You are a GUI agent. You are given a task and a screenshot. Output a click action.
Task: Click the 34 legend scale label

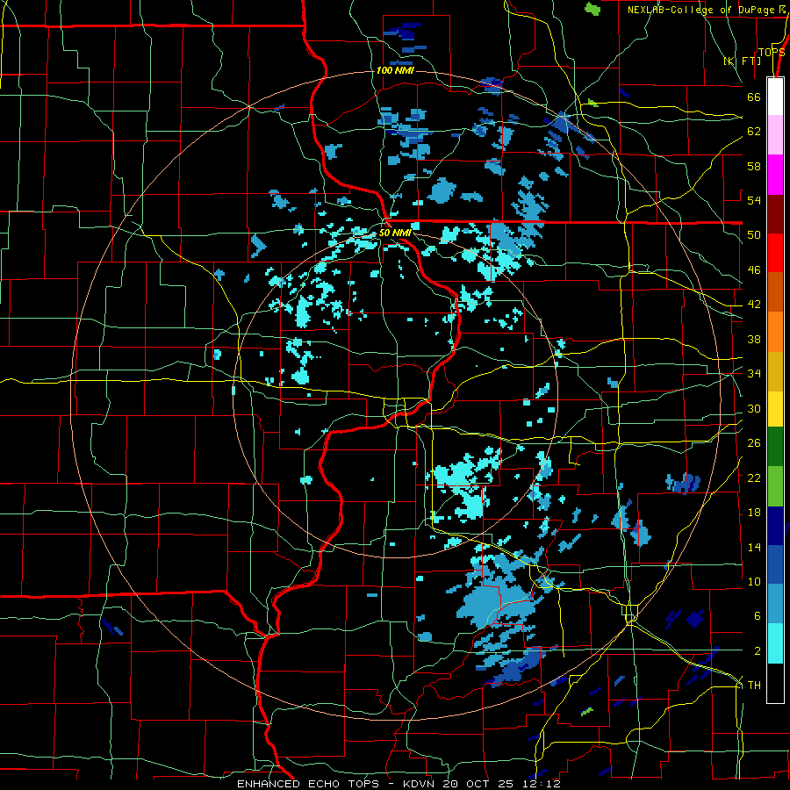point(754,374)
